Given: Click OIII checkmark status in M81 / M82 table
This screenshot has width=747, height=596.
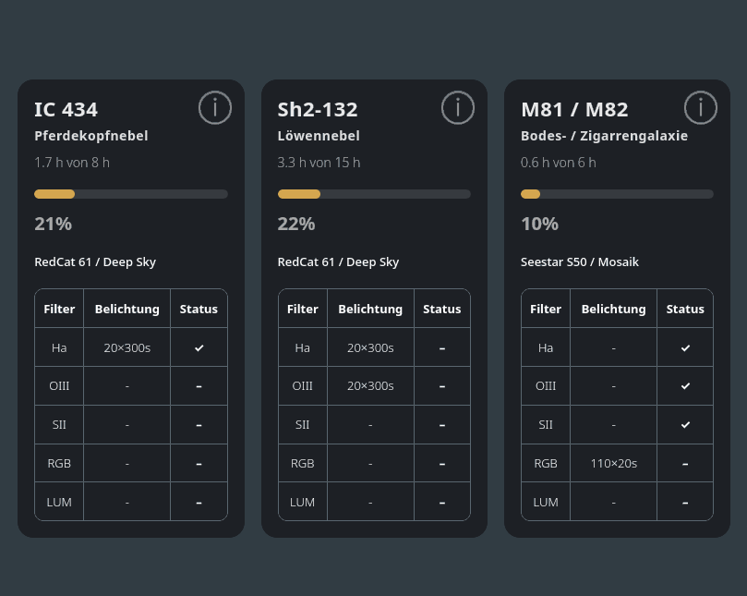Looking at the screenshot, I should point(685,386).
